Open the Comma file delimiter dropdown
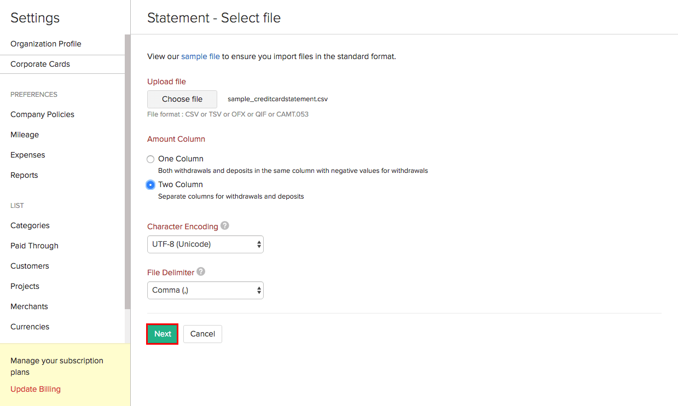Image resolution: width=678 pixels, height=406 pixels. [205, 290]
